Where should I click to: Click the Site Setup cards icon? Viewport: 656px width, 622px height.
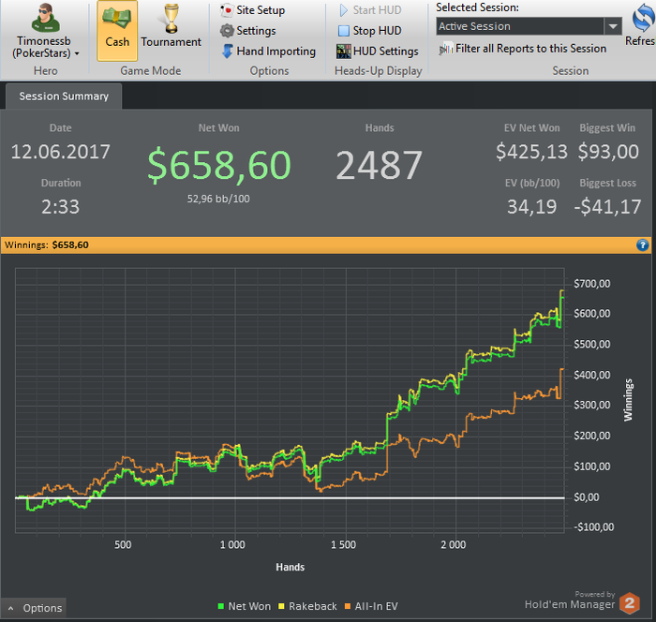pos(227,10)
